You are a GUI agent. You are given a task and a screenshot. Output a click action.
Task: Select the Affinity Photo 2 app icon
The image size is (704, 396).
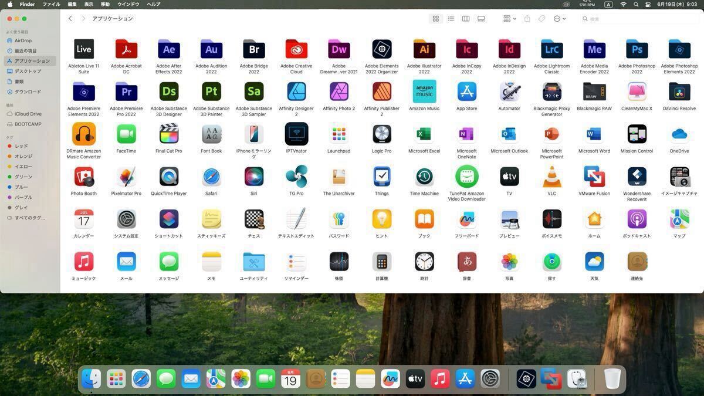click(339, 92)
